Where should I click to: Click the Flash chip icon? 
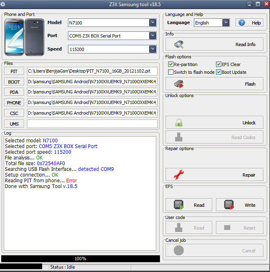(x=179, y=84)
